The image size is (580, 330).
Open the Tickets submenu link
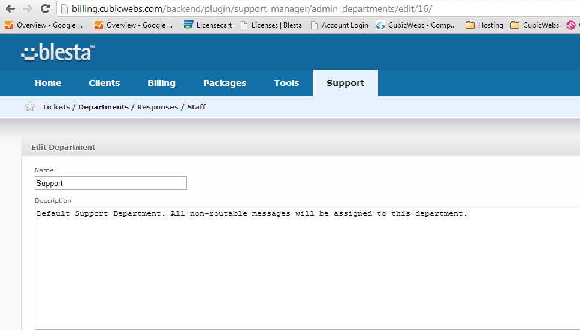56,107
